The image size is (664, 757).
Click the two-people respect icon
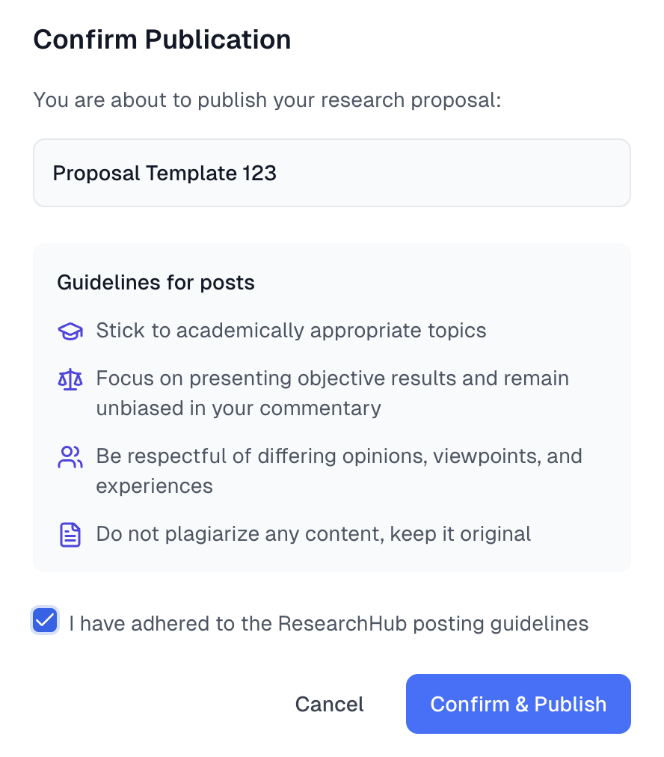pos(70,457)
